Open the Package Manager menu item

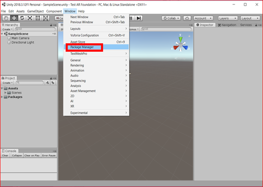coord(96,47)
